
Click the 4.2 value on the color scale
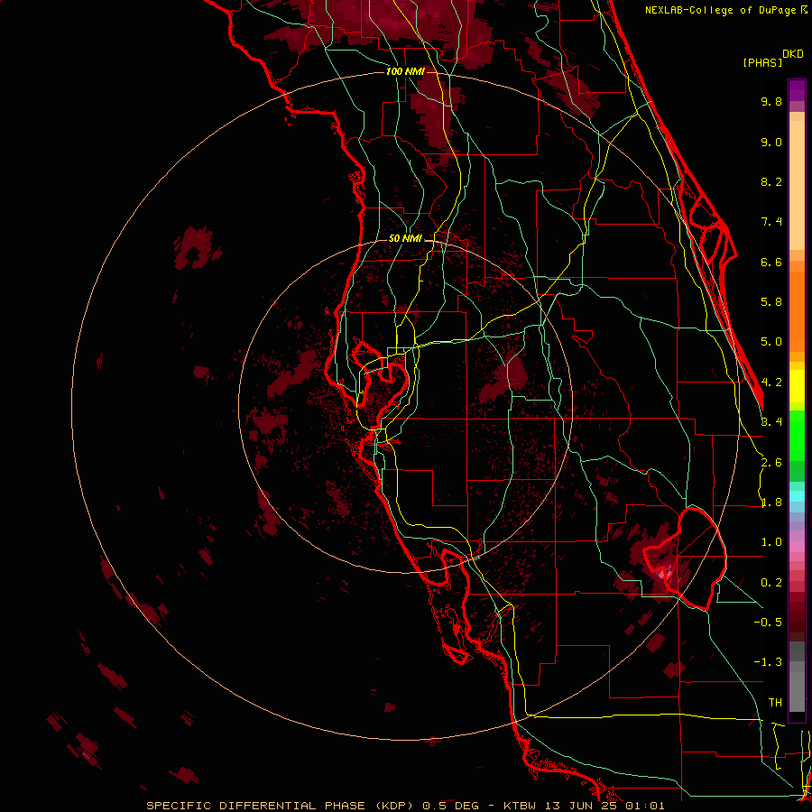coord(771,383)
